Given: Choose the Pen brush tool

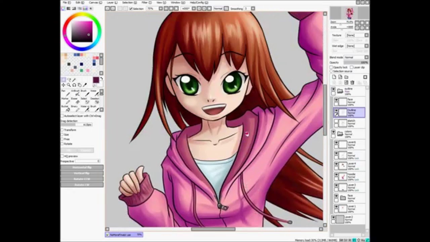Looking at the screenshot, I should pos(66,93).
